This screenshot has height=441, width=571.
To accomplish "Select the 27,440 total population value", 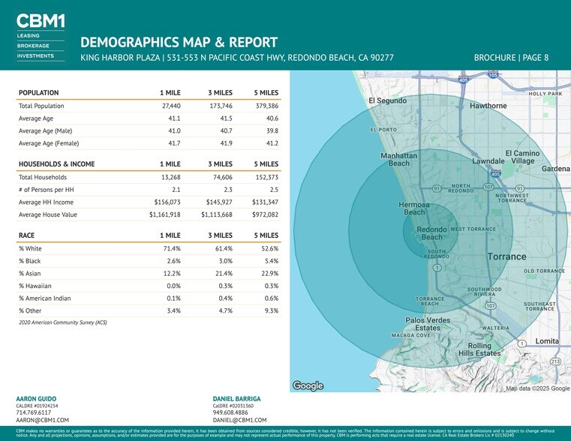I will pos(170,106).
